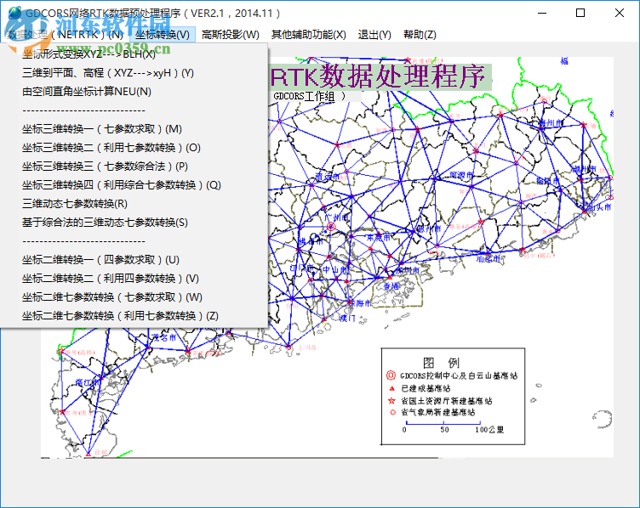Select 基于综合法的三维动态七参数转换(S)
The image size is (640, 508).
pyautogui.click(x=105, y=223)
